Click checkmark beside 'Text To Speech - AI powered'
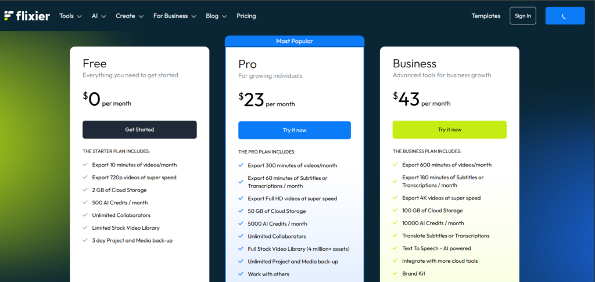 (395, 248)
